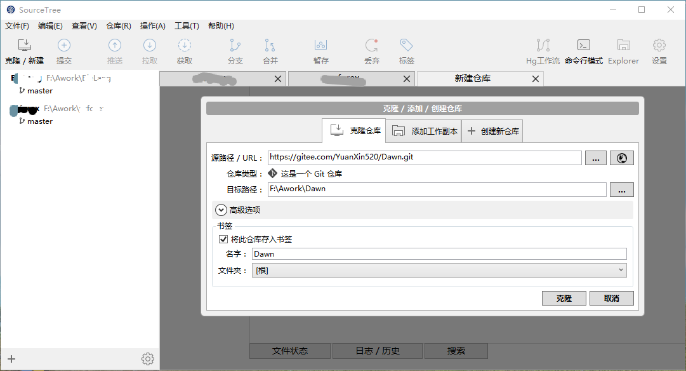Click the browse button beside 目标路径

(x=622, y=190)
